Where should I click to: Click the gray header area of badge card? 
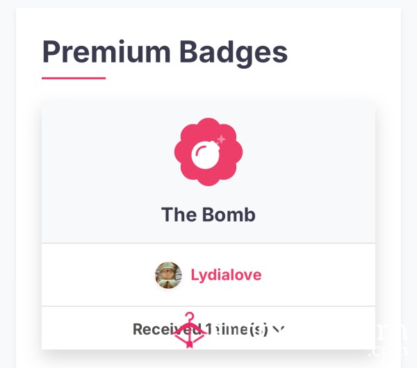pyautogui.click(x=208, y=173)
